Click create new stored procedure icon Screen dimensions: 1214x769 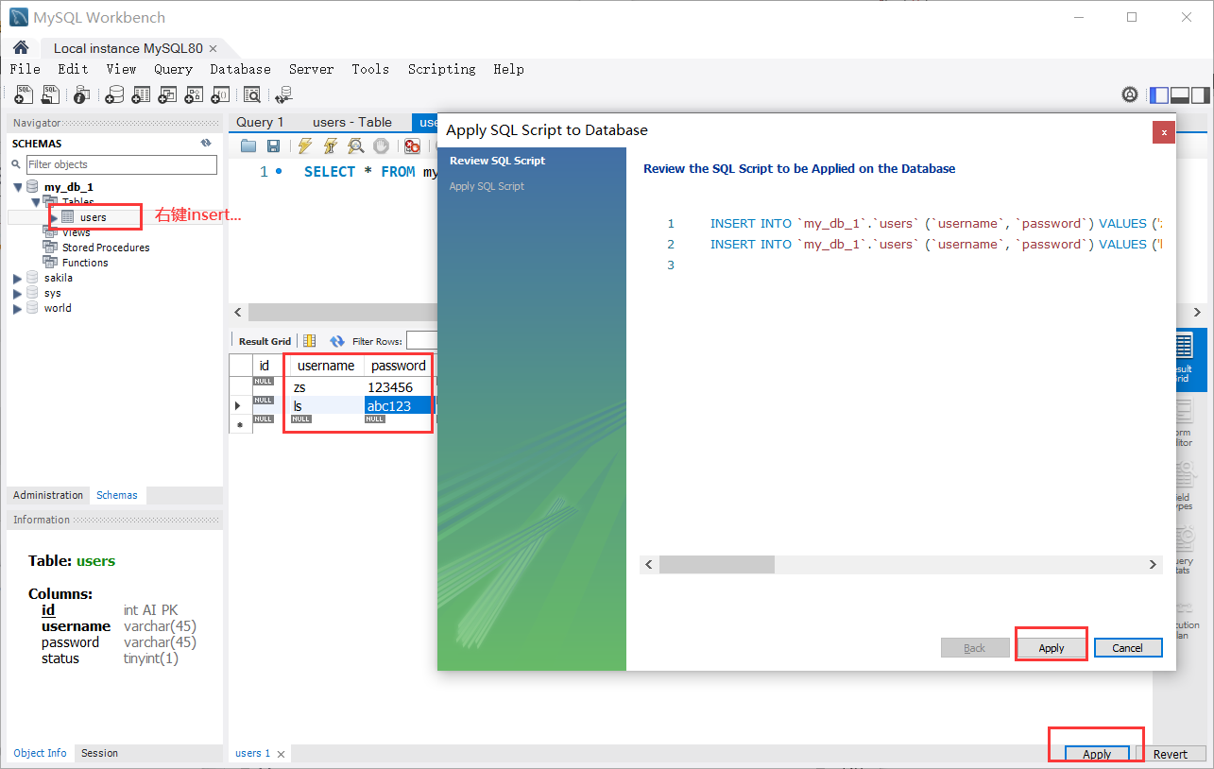click(194, 94)
